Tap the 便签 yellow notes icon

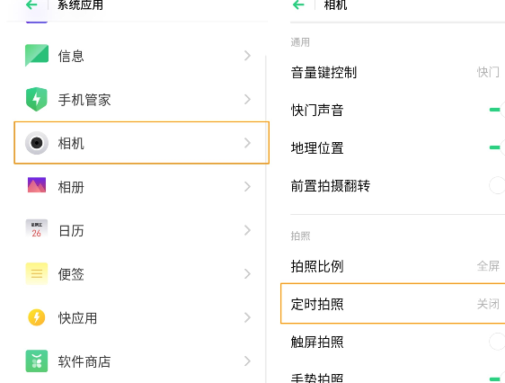click(37, 274)
